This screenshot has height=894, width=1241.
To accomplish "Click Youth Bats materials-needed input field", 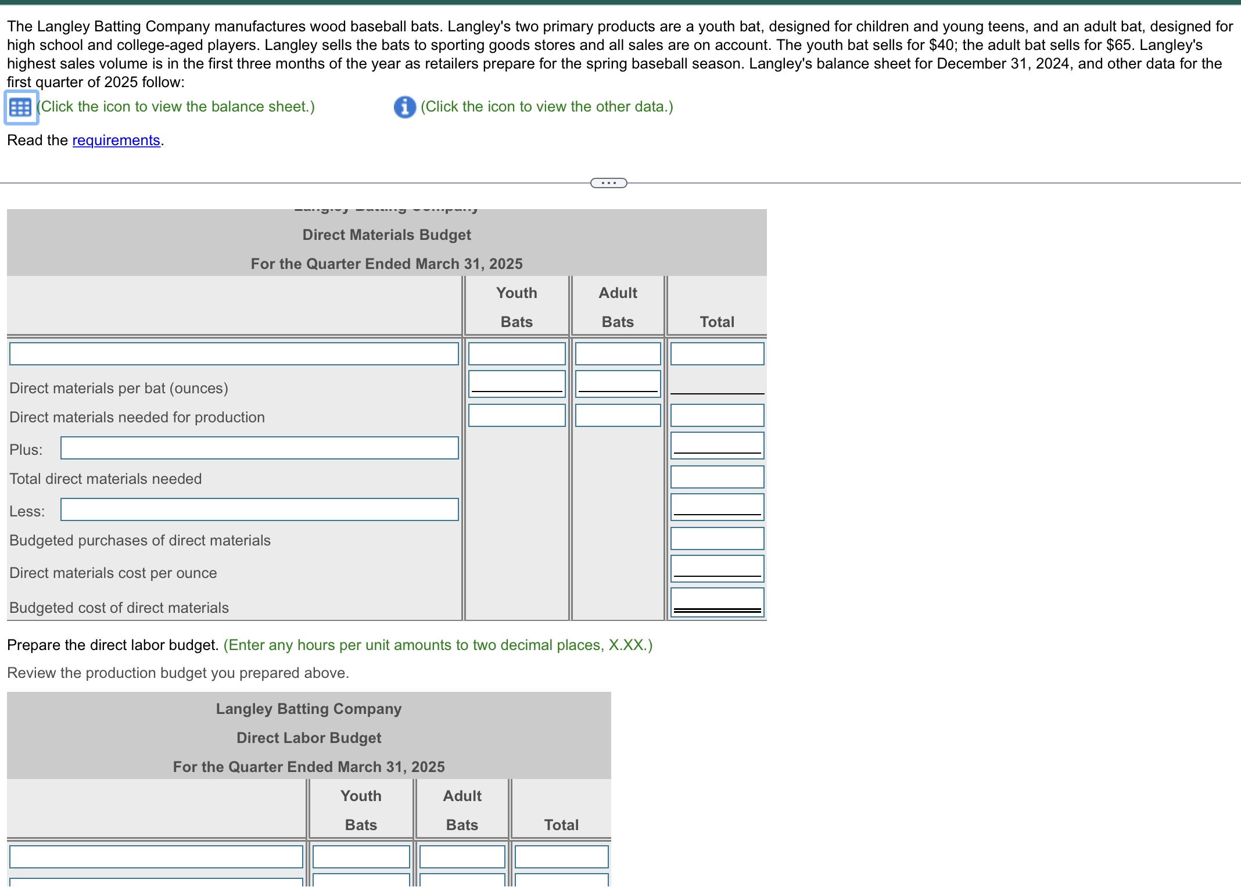I will [516, 415].
